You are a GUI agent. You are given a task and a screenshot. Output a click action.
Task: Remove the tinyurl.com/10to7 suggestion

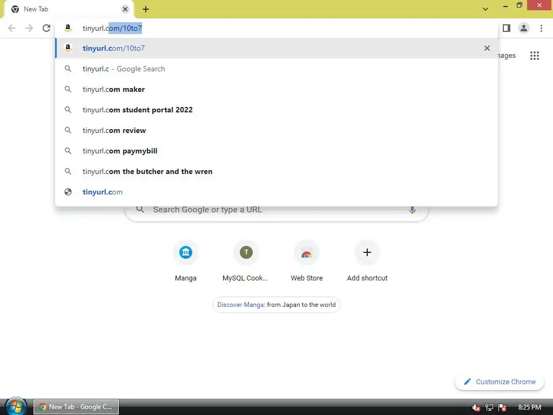click(x=487, y=48)
